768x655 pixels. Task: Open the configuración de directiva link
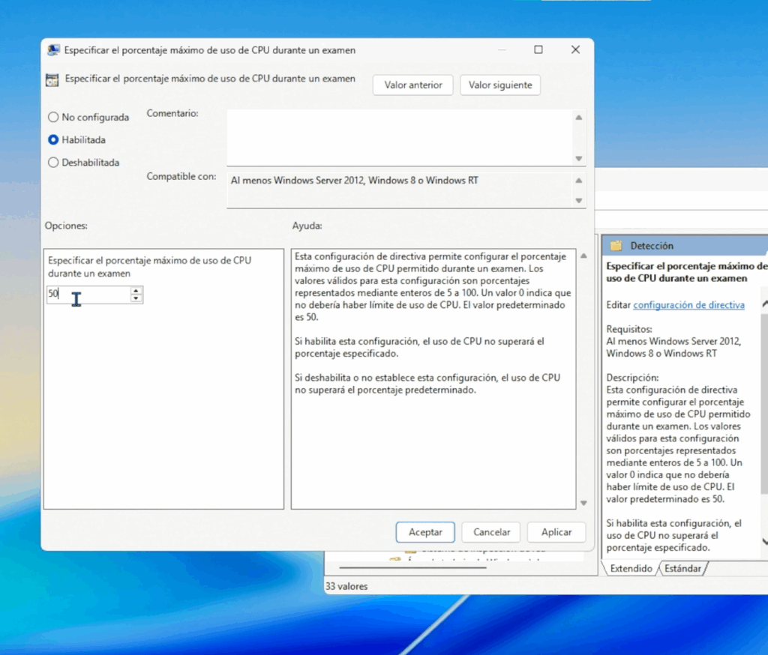click(688, 305)
